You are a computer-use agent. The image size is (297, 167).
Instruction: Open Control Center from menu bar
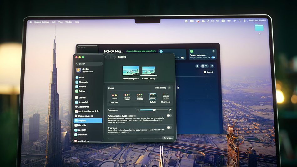tap(244, 21)
